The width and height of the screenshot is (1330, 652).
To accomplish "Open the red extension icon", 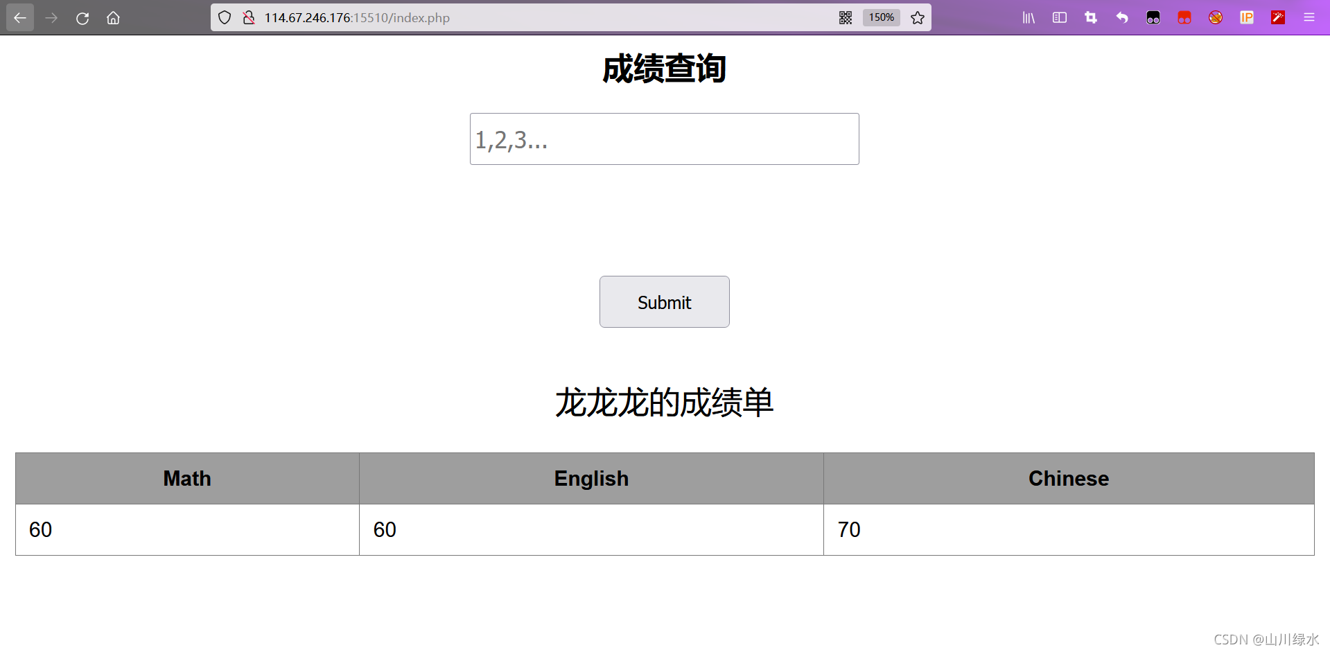I will tap(1184, 18).
